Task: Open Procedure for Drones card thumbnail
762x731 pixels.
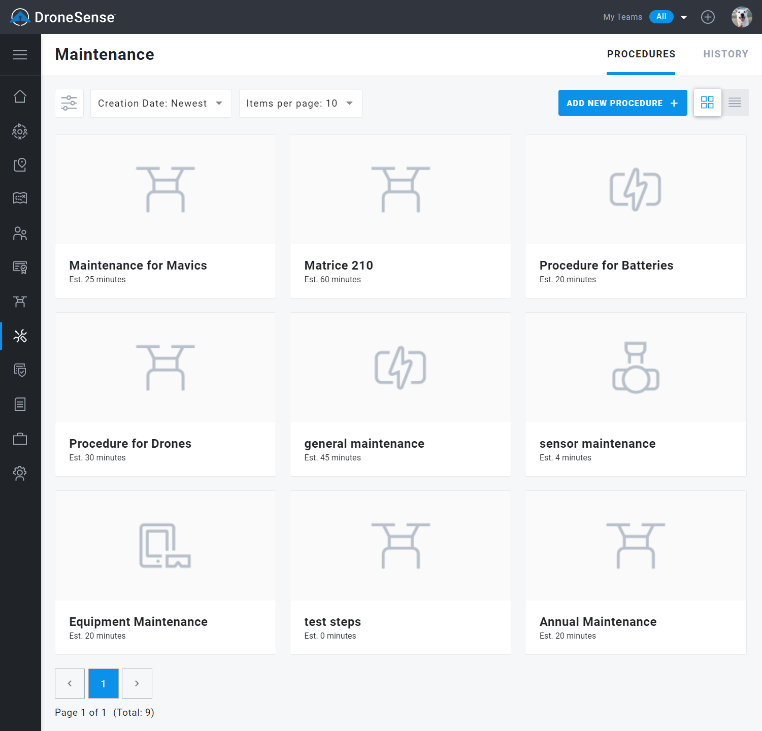Action: (x=165, y=368)
